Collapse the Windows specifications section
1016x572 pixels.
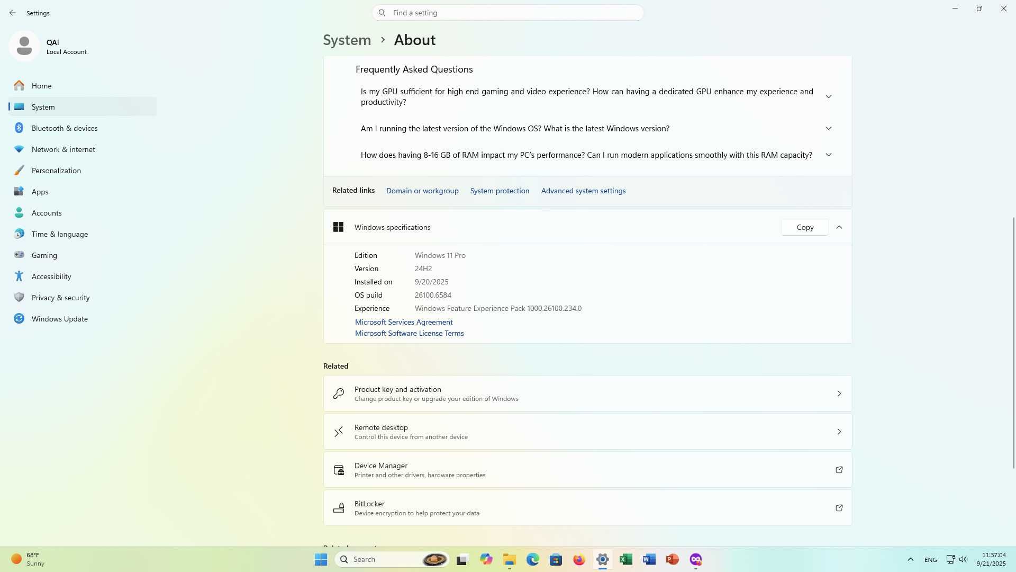839,227
